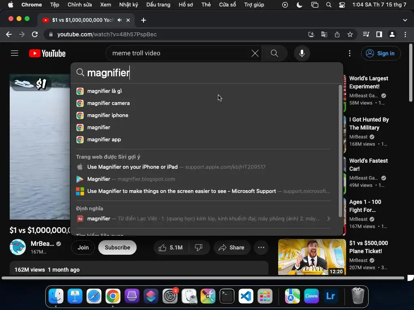Dislike the video

tap(199, 247)
